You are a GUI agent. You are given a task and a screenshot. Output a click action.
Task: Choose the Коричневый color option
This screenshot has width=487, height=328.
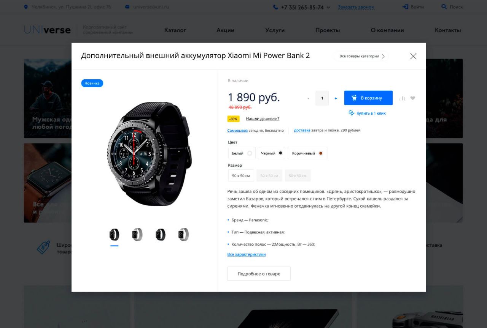click(307, 153)
